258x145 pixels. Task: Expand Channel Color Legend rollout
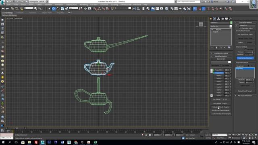tap(221, 54)
